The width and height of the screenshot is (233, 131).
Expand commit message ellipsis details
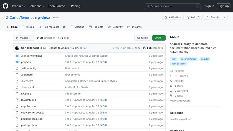[x=85, y=48]
